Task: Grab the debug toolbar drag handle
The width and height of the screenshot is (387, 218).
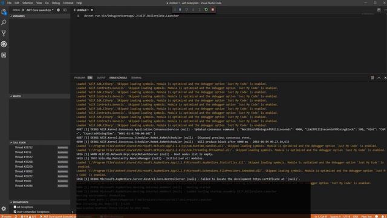Action: [175, 10]
